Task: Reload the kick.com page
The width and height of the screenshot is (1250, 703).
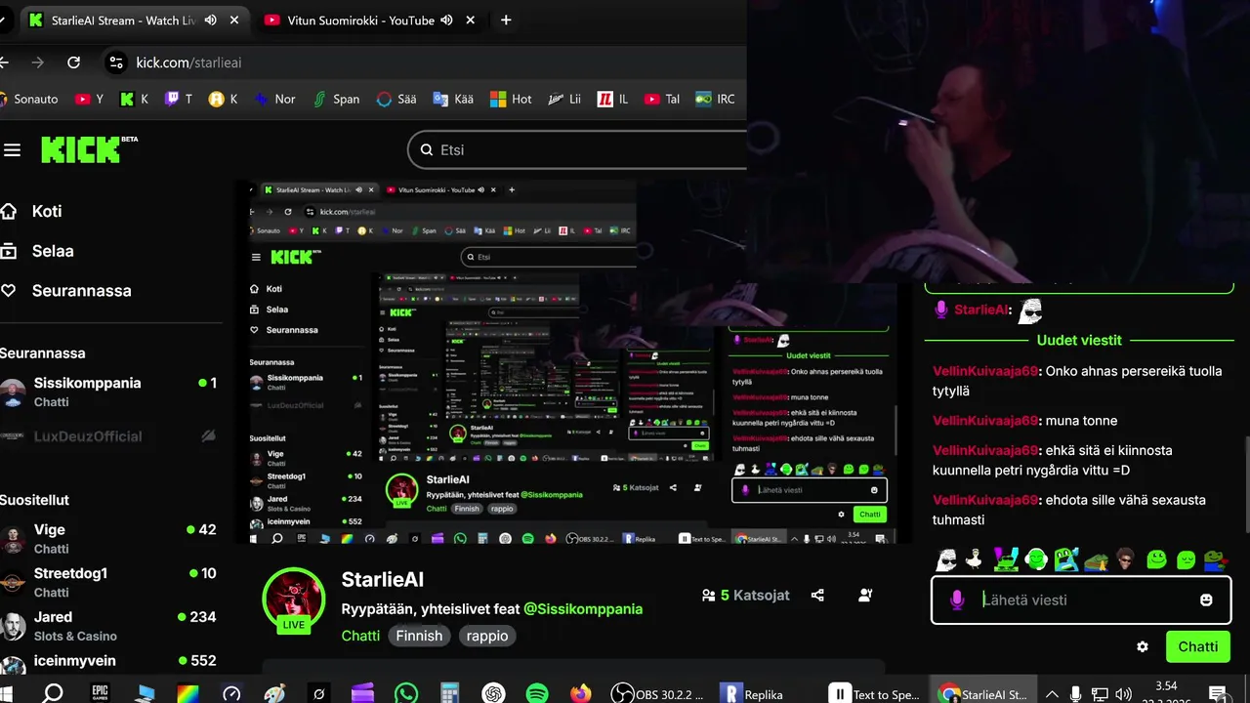Action: pos(73,62)
